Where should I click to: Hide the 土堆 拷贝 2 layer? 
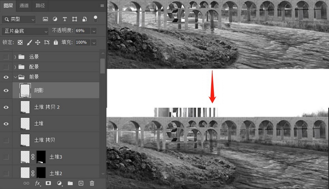tap(6, 107)
